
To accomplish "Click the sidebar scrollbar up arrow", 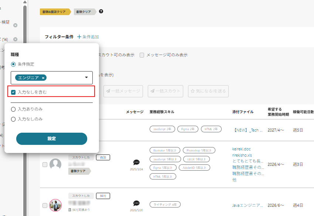I will (x=25, y=2).
